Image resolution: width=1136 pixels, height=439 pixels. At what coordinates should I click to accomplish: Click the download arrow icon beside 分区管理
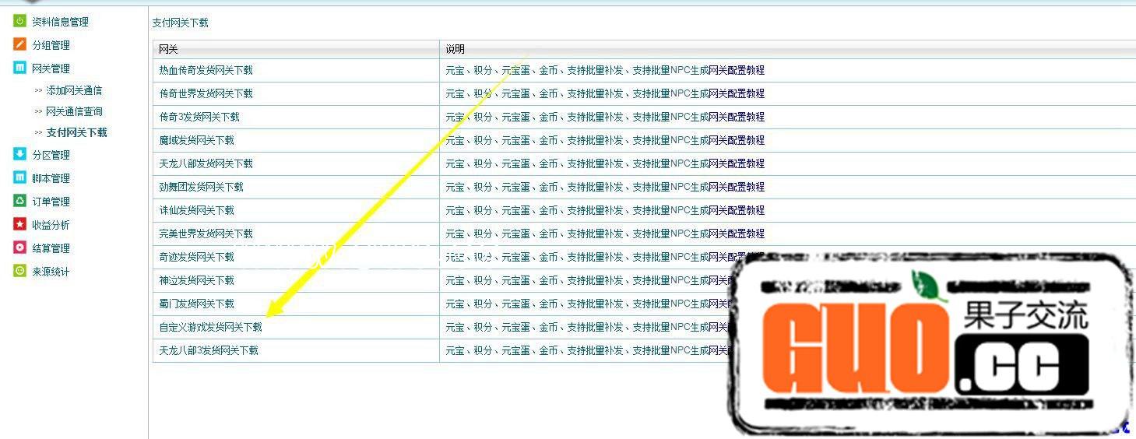[x=19, y=154]
